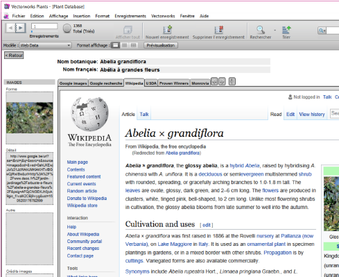Screen dimensions: 339x277
Task: Click Donate to Wikipedia link
Action: [x=87, y=199]
